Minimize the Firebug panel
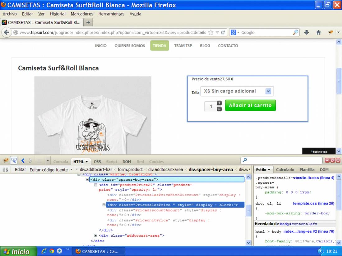Screen dimensions: 342x256 coord(327,160)
